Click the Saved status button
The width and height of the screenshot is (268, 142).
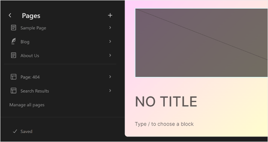(22, 131)
